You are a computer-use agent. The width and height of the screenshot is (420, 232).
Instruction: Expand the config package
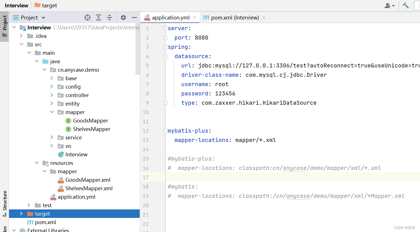(52, 87)
